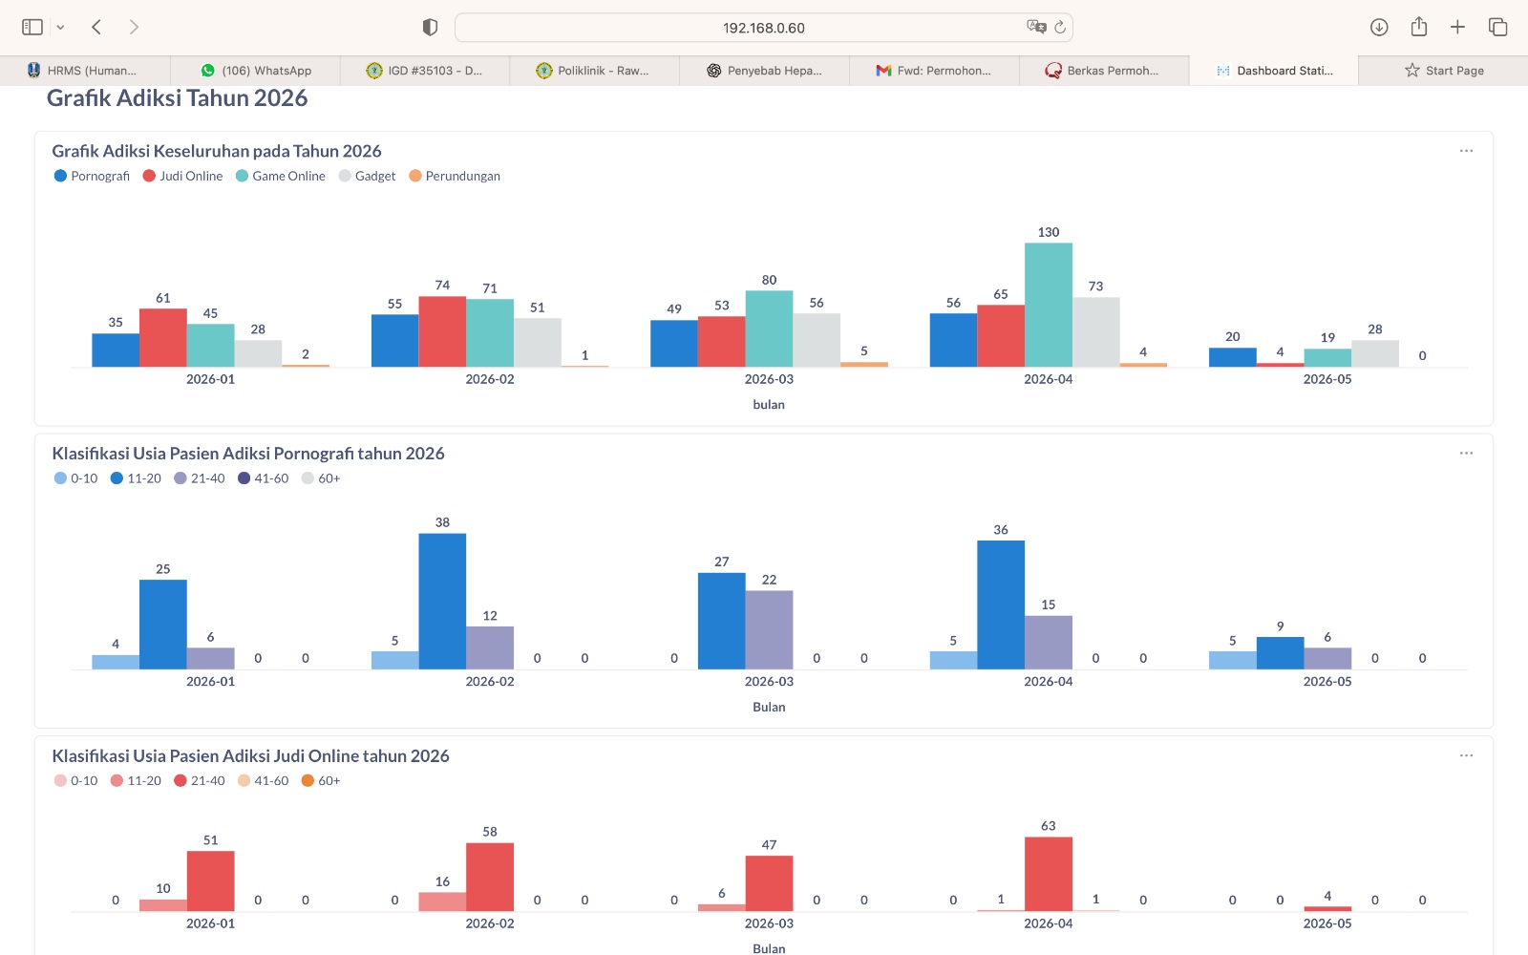Open the privacy shield report icon

[430, 28]
